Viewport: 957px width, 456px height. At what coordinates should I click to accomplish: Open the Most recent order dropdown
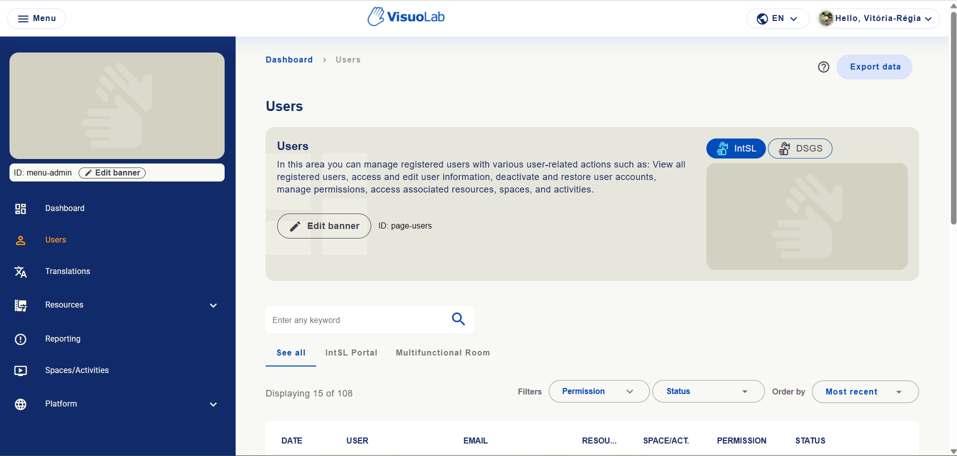coord(865,392)
